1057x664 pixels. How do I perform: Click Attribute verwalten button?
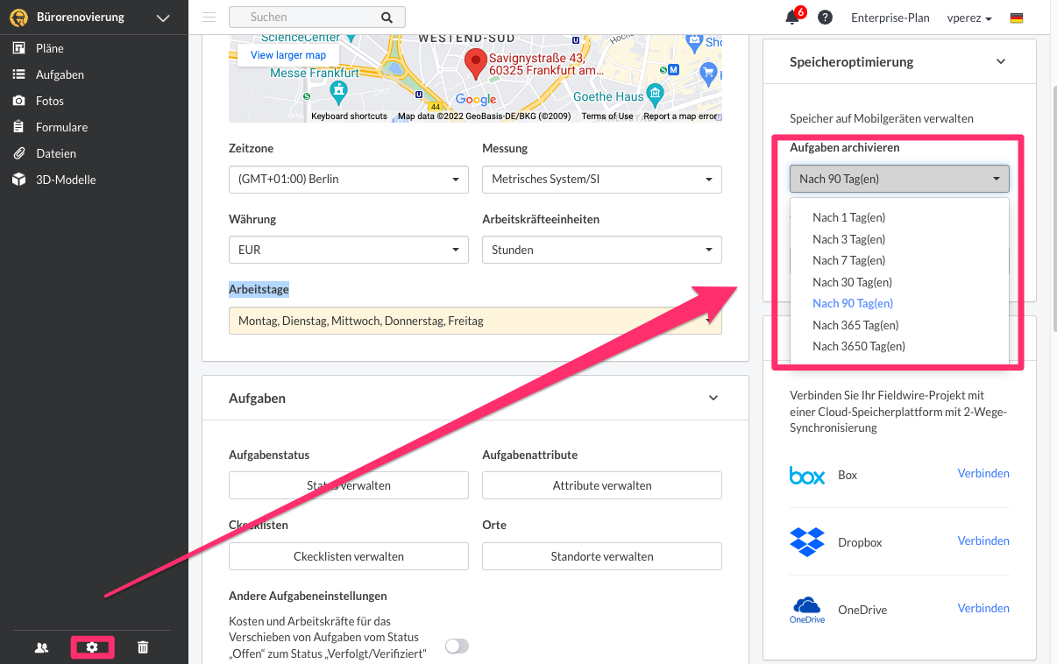point(601,485)
